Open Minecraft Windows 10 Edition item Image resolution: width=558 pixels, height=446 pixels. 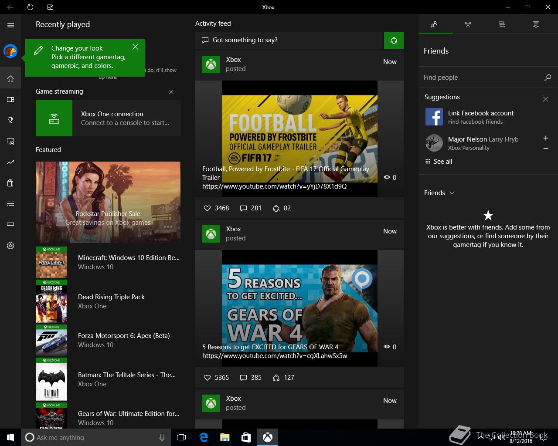pyautogui.click(x=108, y=262)
